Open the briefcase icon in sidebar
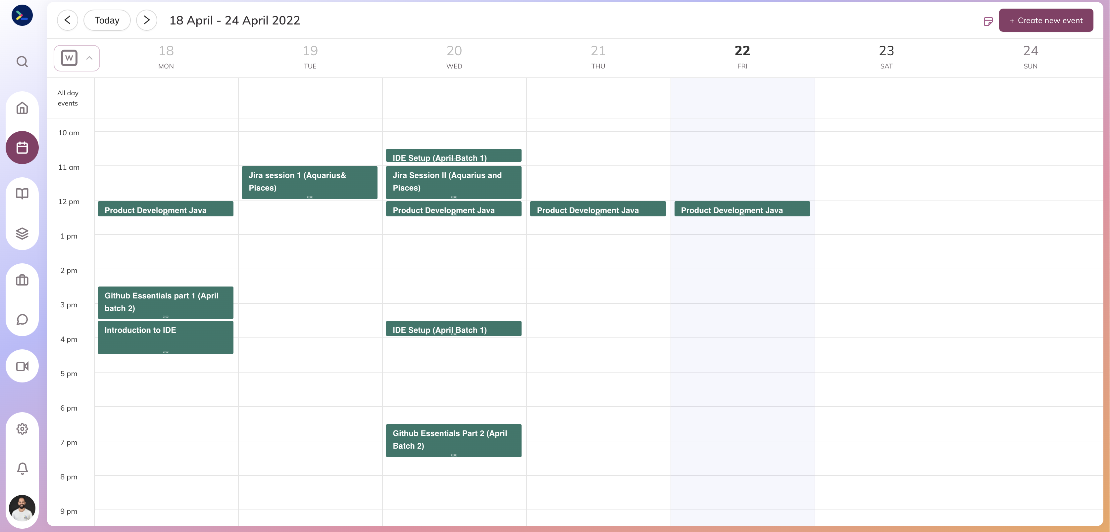 (x=22, y=280)
